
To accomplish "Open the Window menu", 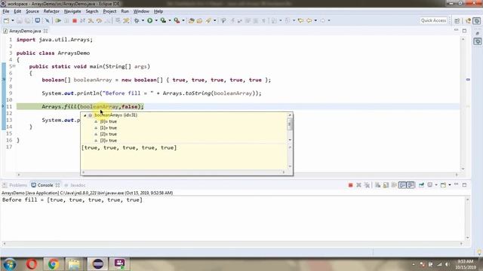I will click(141, 11).
